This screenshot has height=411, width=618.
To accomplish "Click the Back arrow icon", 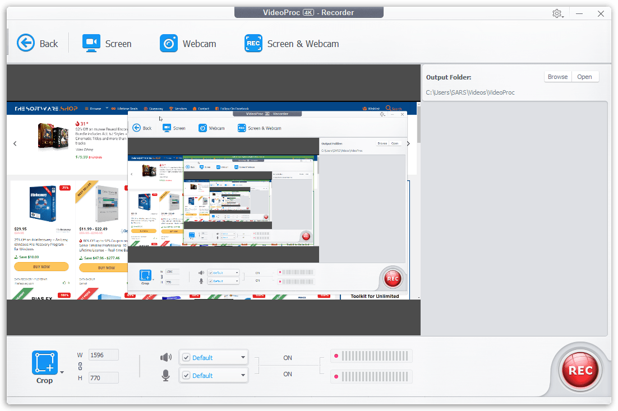I will pyautogui.click(x=26, y=43).
